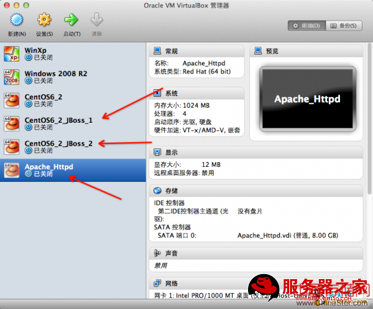Image resolution: width=373 pixels, height=309 pixels.
Task: Open the System (系统) section header
Action: [x=171, y=93]
